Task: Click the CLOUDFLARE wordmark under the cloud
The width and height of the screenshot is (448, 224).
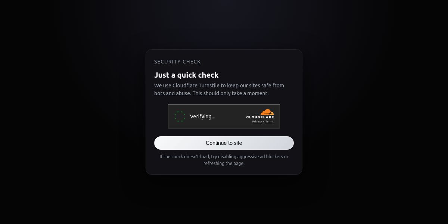Action: [260, 117]
